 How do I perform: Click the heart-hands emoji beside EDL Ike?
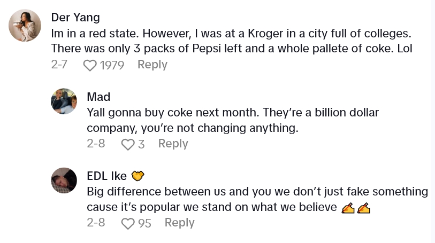coord(138,176)
